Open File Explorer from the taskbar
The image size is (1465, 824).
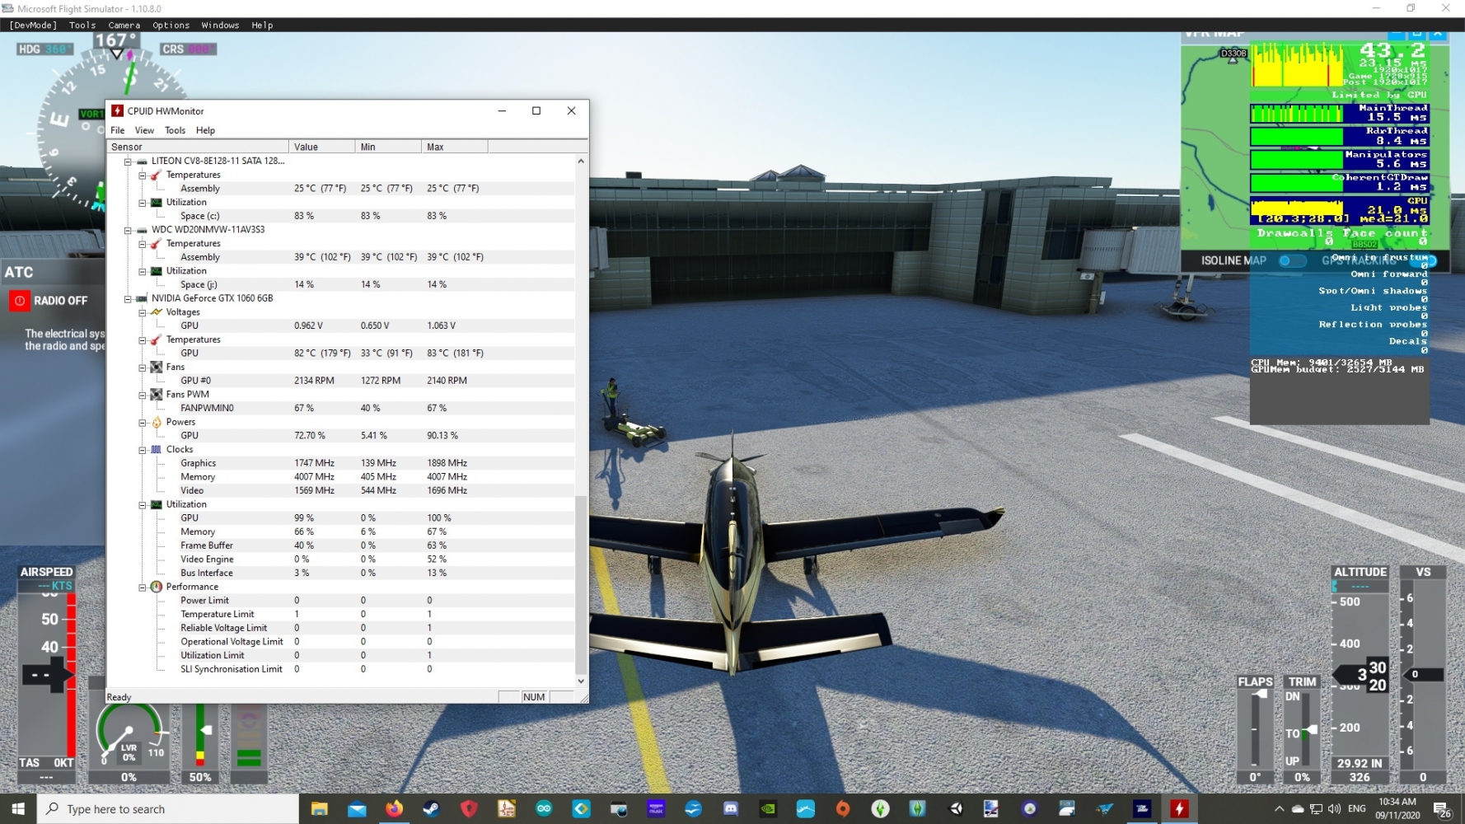(319, 809)
